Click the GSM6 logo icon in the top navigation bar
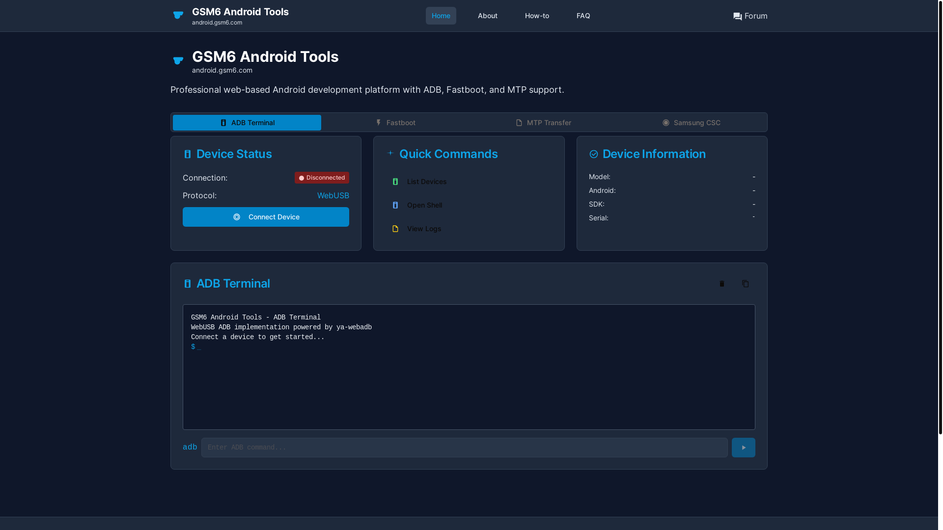Screen dimensions: 943x530 click(178, 16)
